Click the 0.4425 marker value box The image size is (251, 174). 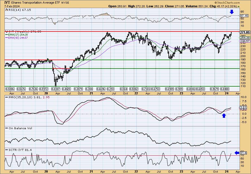[x=67, y=89]
